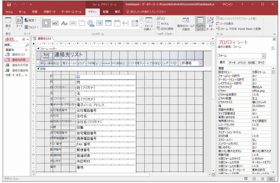Open the 配置 arrange ribbon tab

(x=106, y=12)
